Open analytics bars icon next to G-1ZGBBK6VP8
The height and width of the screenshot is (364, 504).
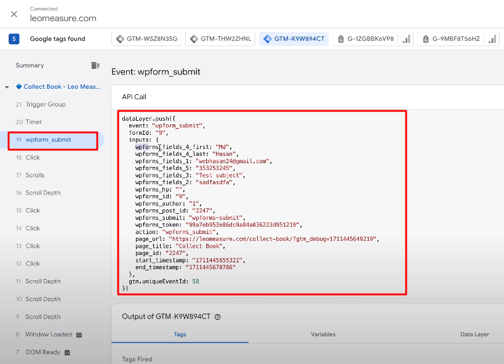click(x=406, y=39)
